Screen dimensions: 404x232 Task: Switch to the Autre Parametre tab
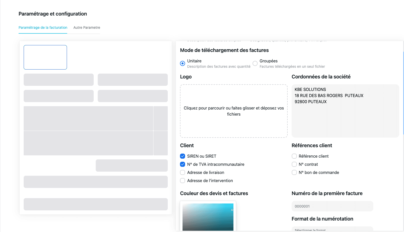tap(87, 28)
